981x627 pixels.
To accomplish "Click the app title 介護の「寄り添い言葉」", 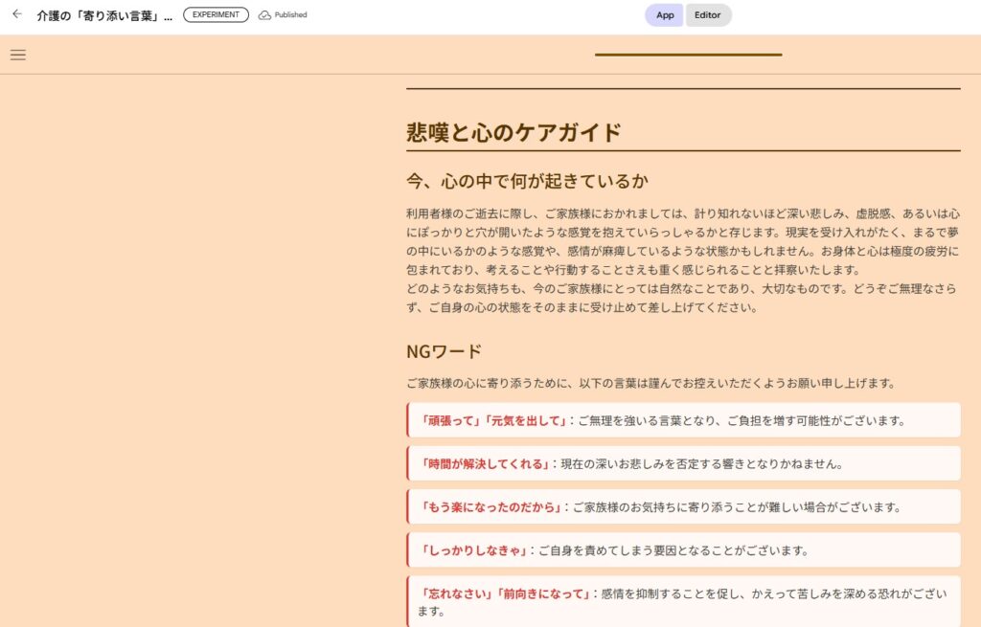I will 104,16.
